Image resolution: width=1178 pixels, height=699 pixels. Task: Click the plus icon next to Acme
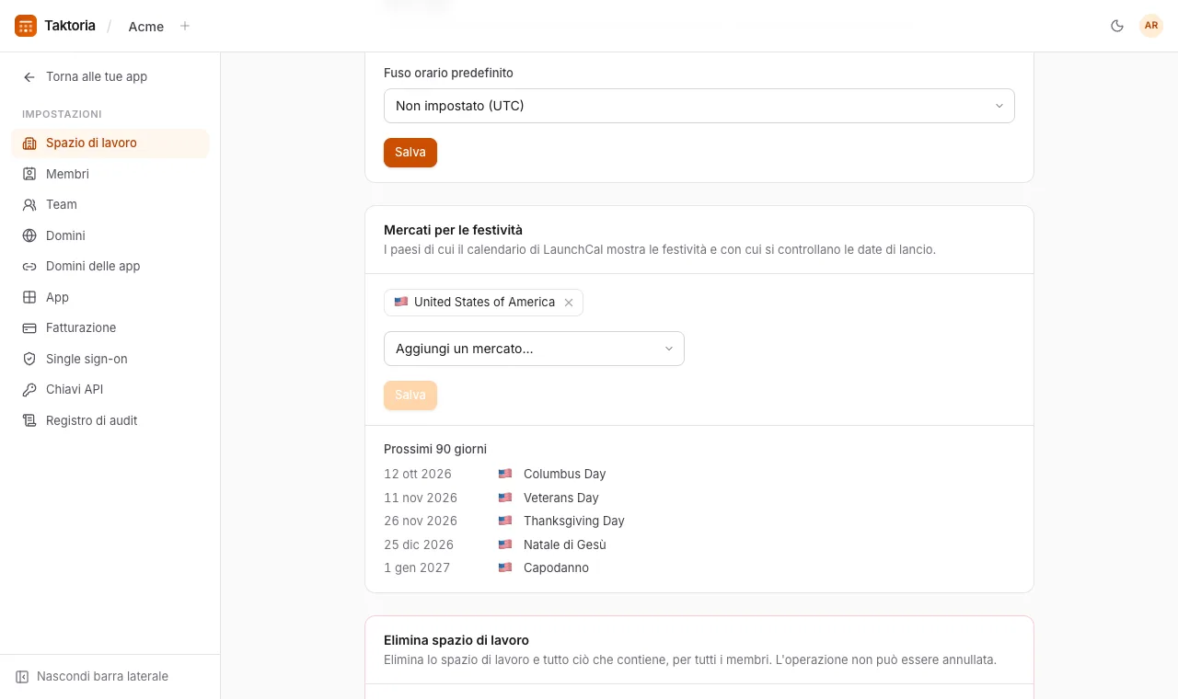point(185,26)
